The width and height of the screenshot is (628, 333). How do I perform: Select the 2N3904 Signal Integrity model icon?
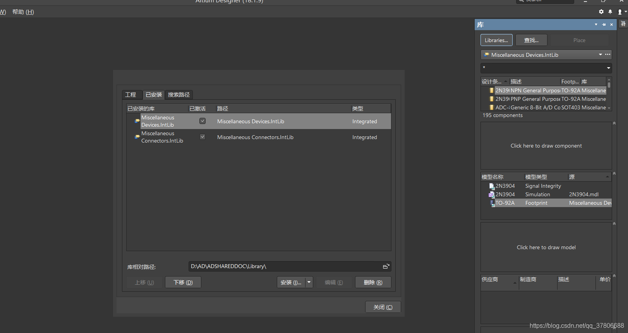(492, 186)
